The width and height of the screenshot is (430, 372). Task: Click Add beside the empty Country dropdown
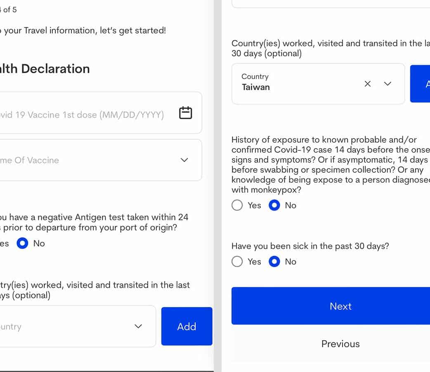click(187, 327)
